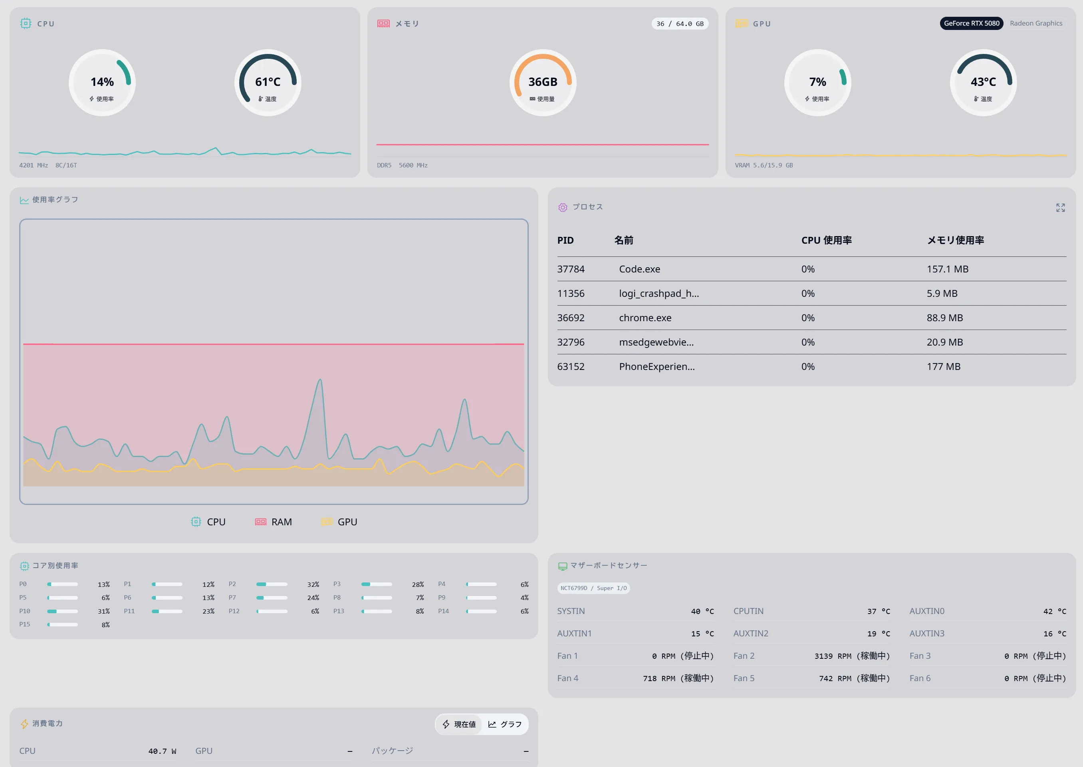Toggle CPU series in the usage graph legend
The height and width of the screenshot is (767, 1083).
coord(208,522)
